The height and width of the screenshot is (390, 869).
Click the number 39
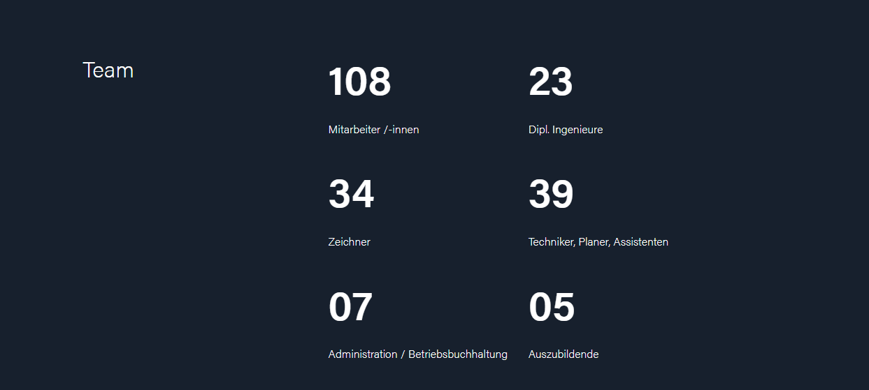(551, 194)
